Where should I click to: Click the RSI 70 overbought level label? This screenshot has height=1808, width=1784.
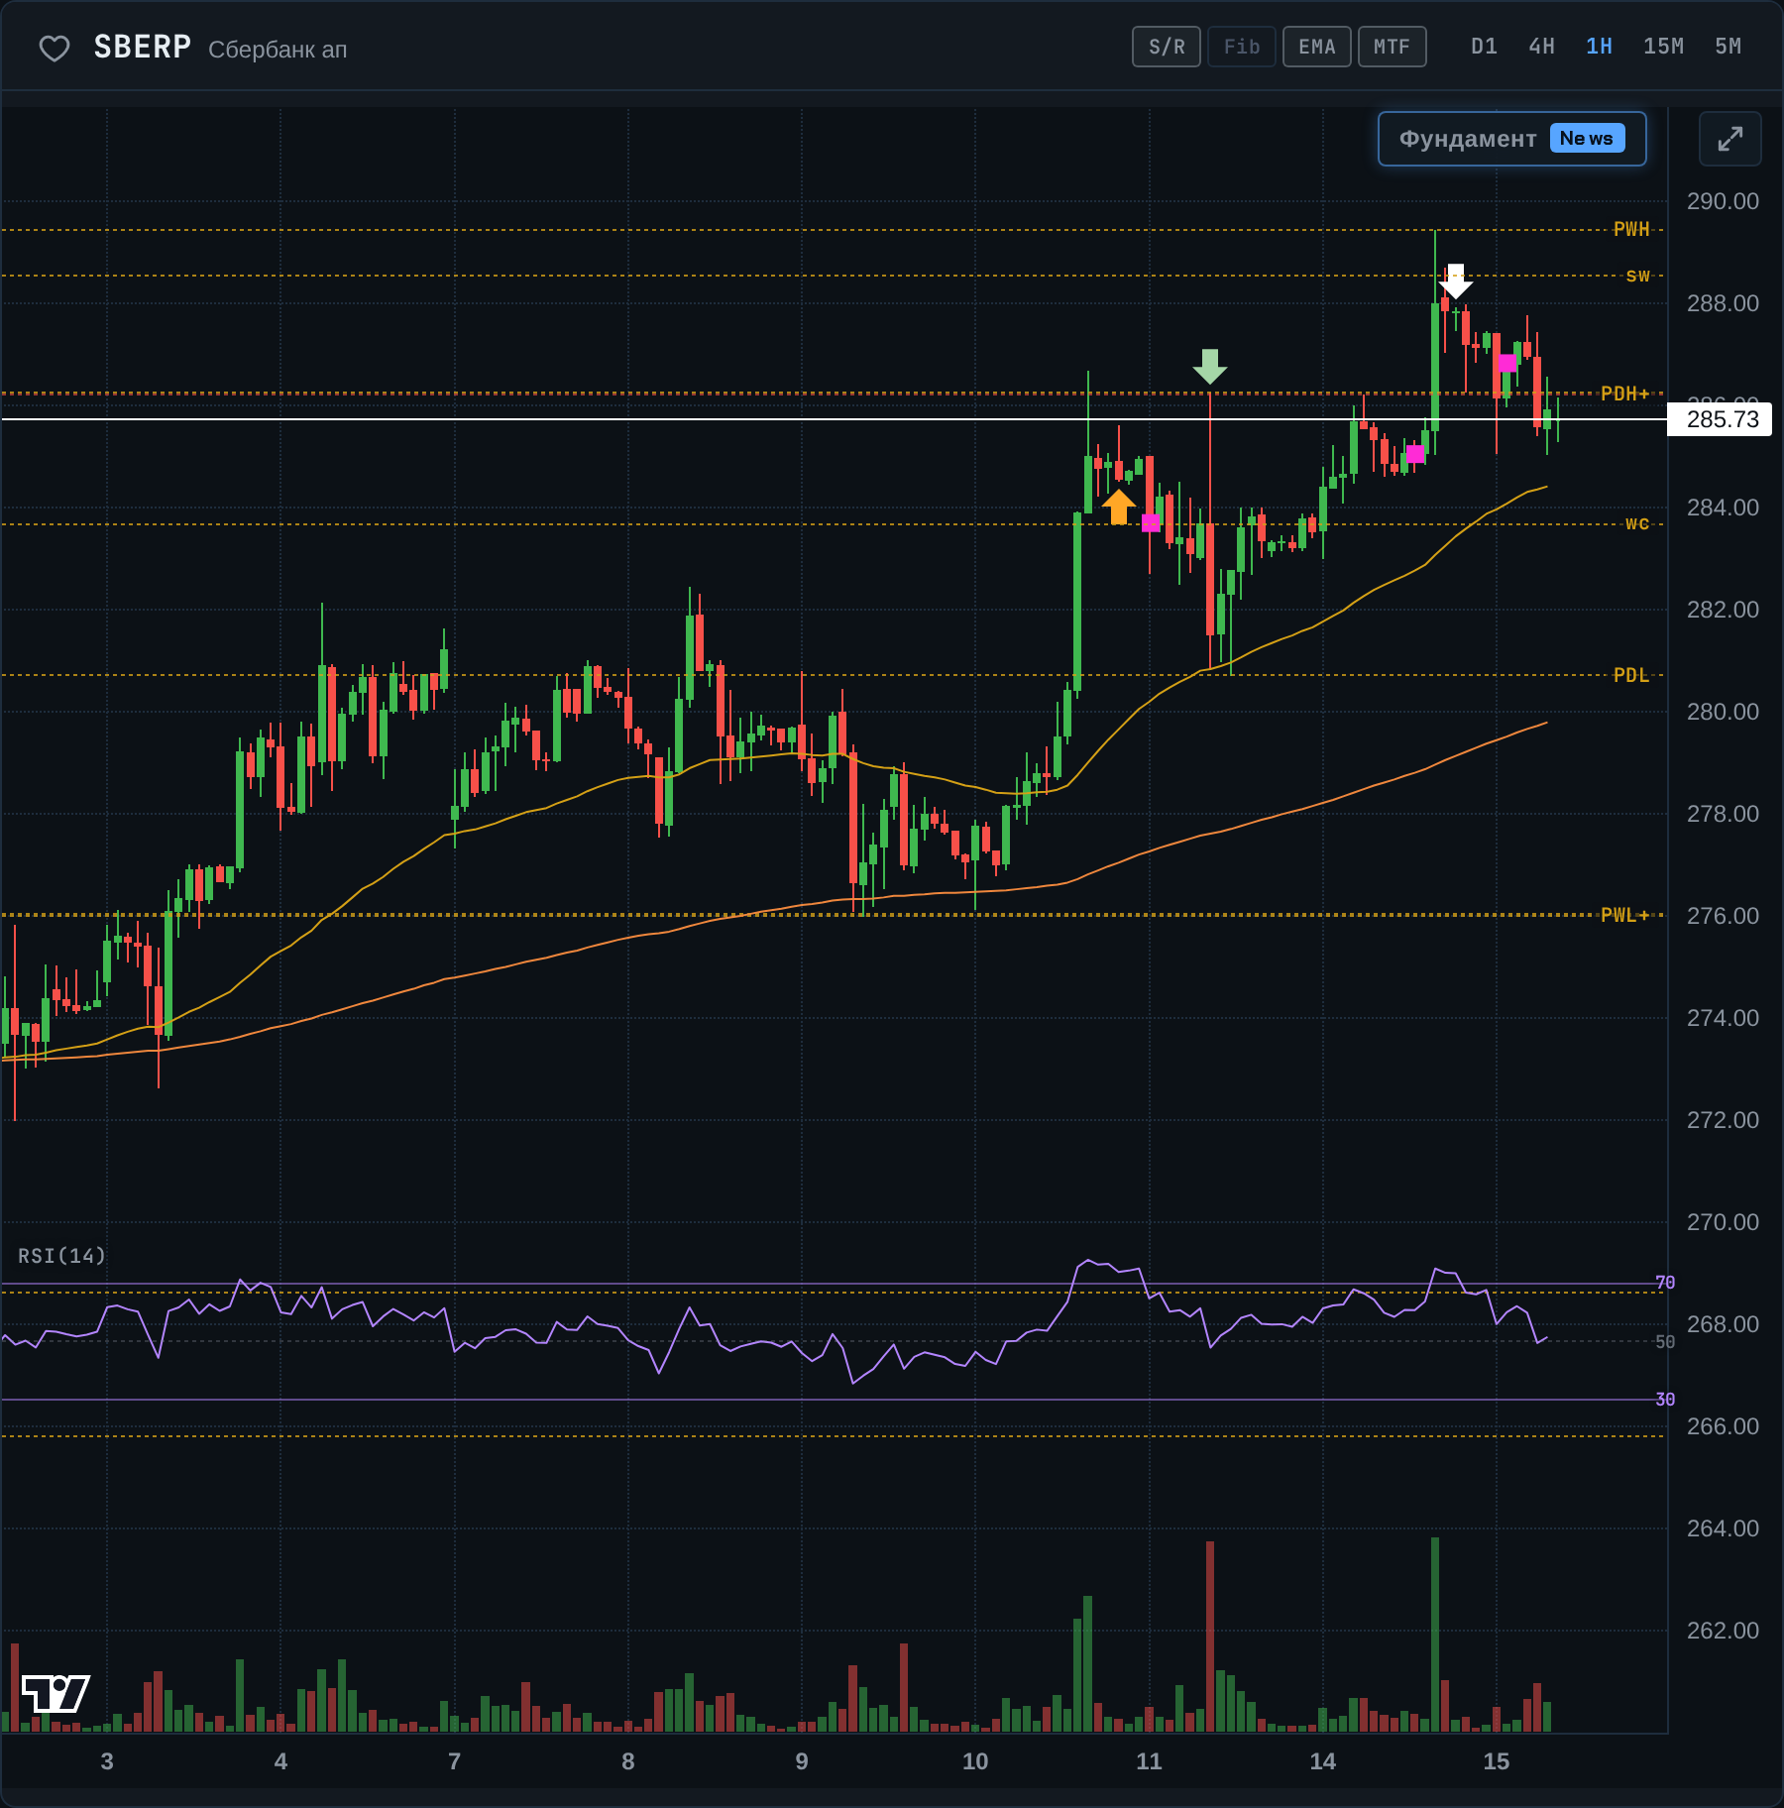pos(1665,1283)
